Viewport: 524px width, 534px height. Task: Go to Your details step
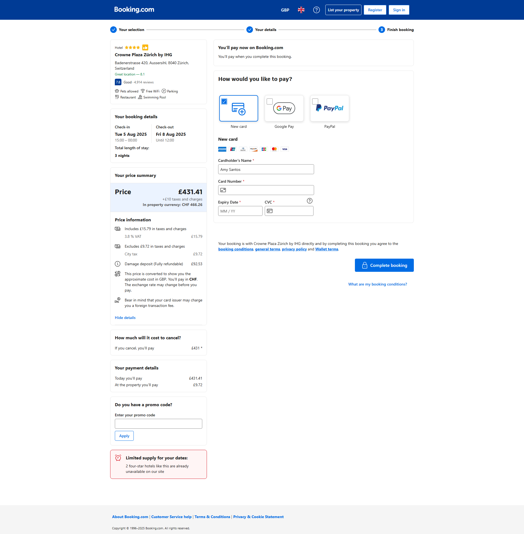point(261,30)
